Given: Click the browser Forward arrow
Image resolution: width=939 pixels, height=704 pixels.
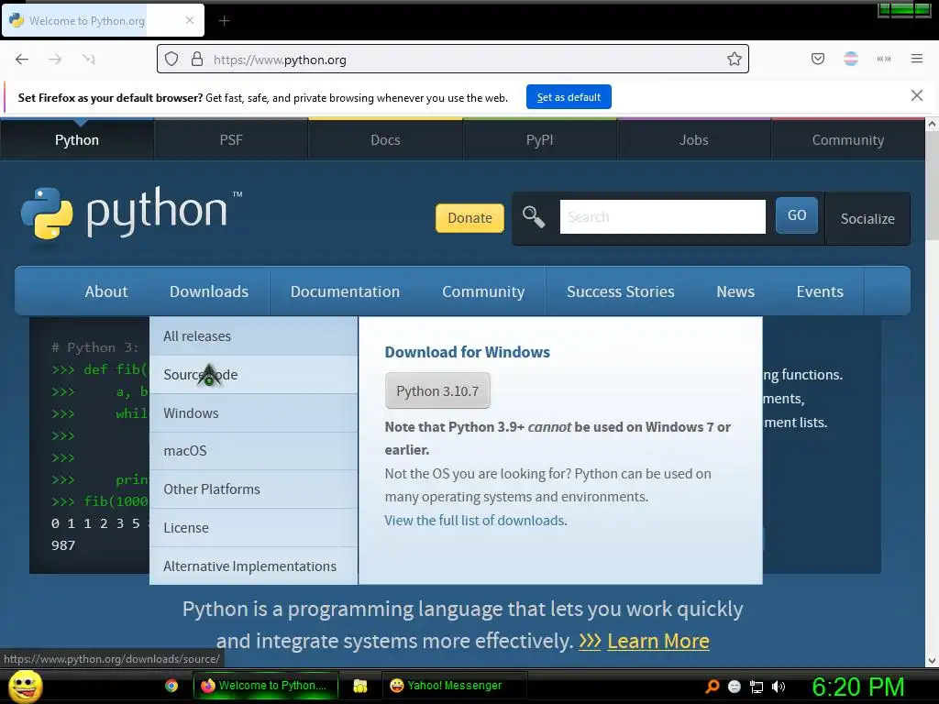Looking at the screenshot, I should [x=55, y=59].
